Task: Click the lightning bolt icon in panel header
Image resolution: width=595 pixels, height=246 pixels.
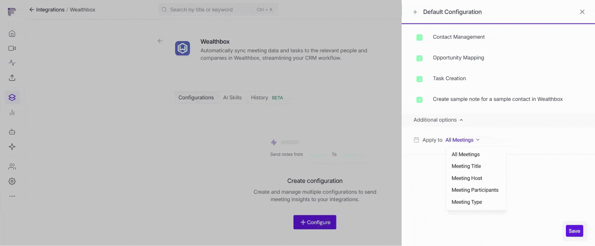Action: pos(415,12)
